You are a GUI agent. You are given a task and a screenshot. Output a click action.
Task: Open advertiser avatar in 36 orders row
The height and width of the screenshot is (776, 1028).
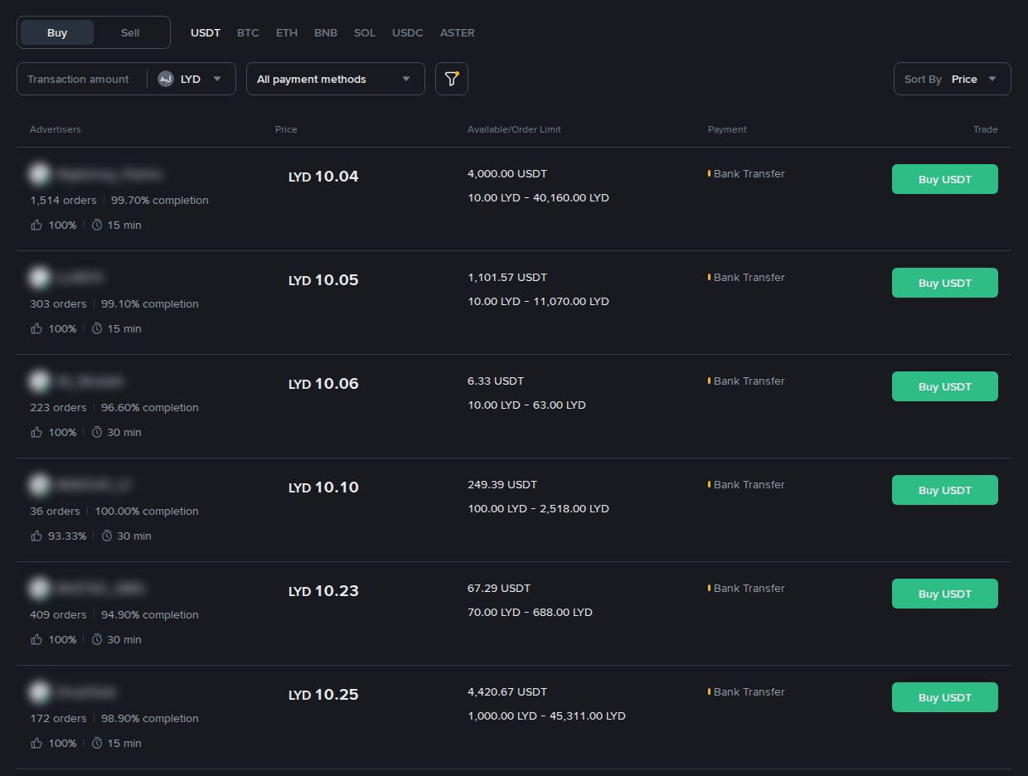point(39,484)
